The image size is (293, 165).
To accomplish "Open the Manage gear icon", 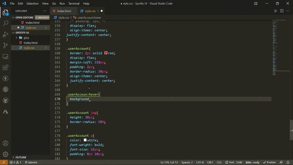I will pyautogui.click(x=5, y=154).
